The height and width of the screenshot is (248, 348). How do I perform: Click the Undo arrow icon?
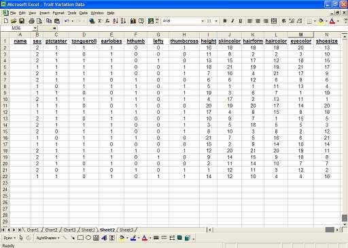click(67, 21)
